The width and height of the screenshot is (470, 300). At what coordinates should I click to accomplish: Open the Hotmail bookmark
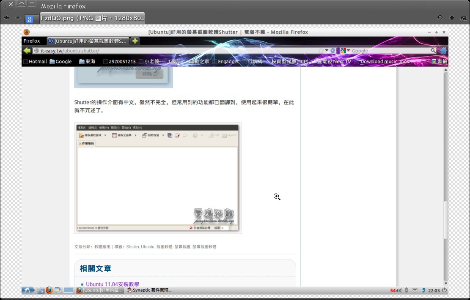[35, 62]
